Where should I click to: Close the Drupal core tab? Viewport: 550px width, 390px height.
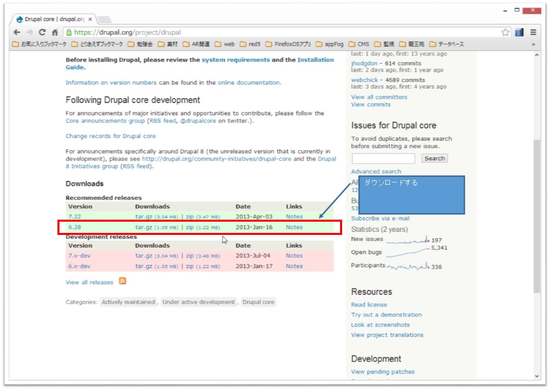tap(90, 19)
